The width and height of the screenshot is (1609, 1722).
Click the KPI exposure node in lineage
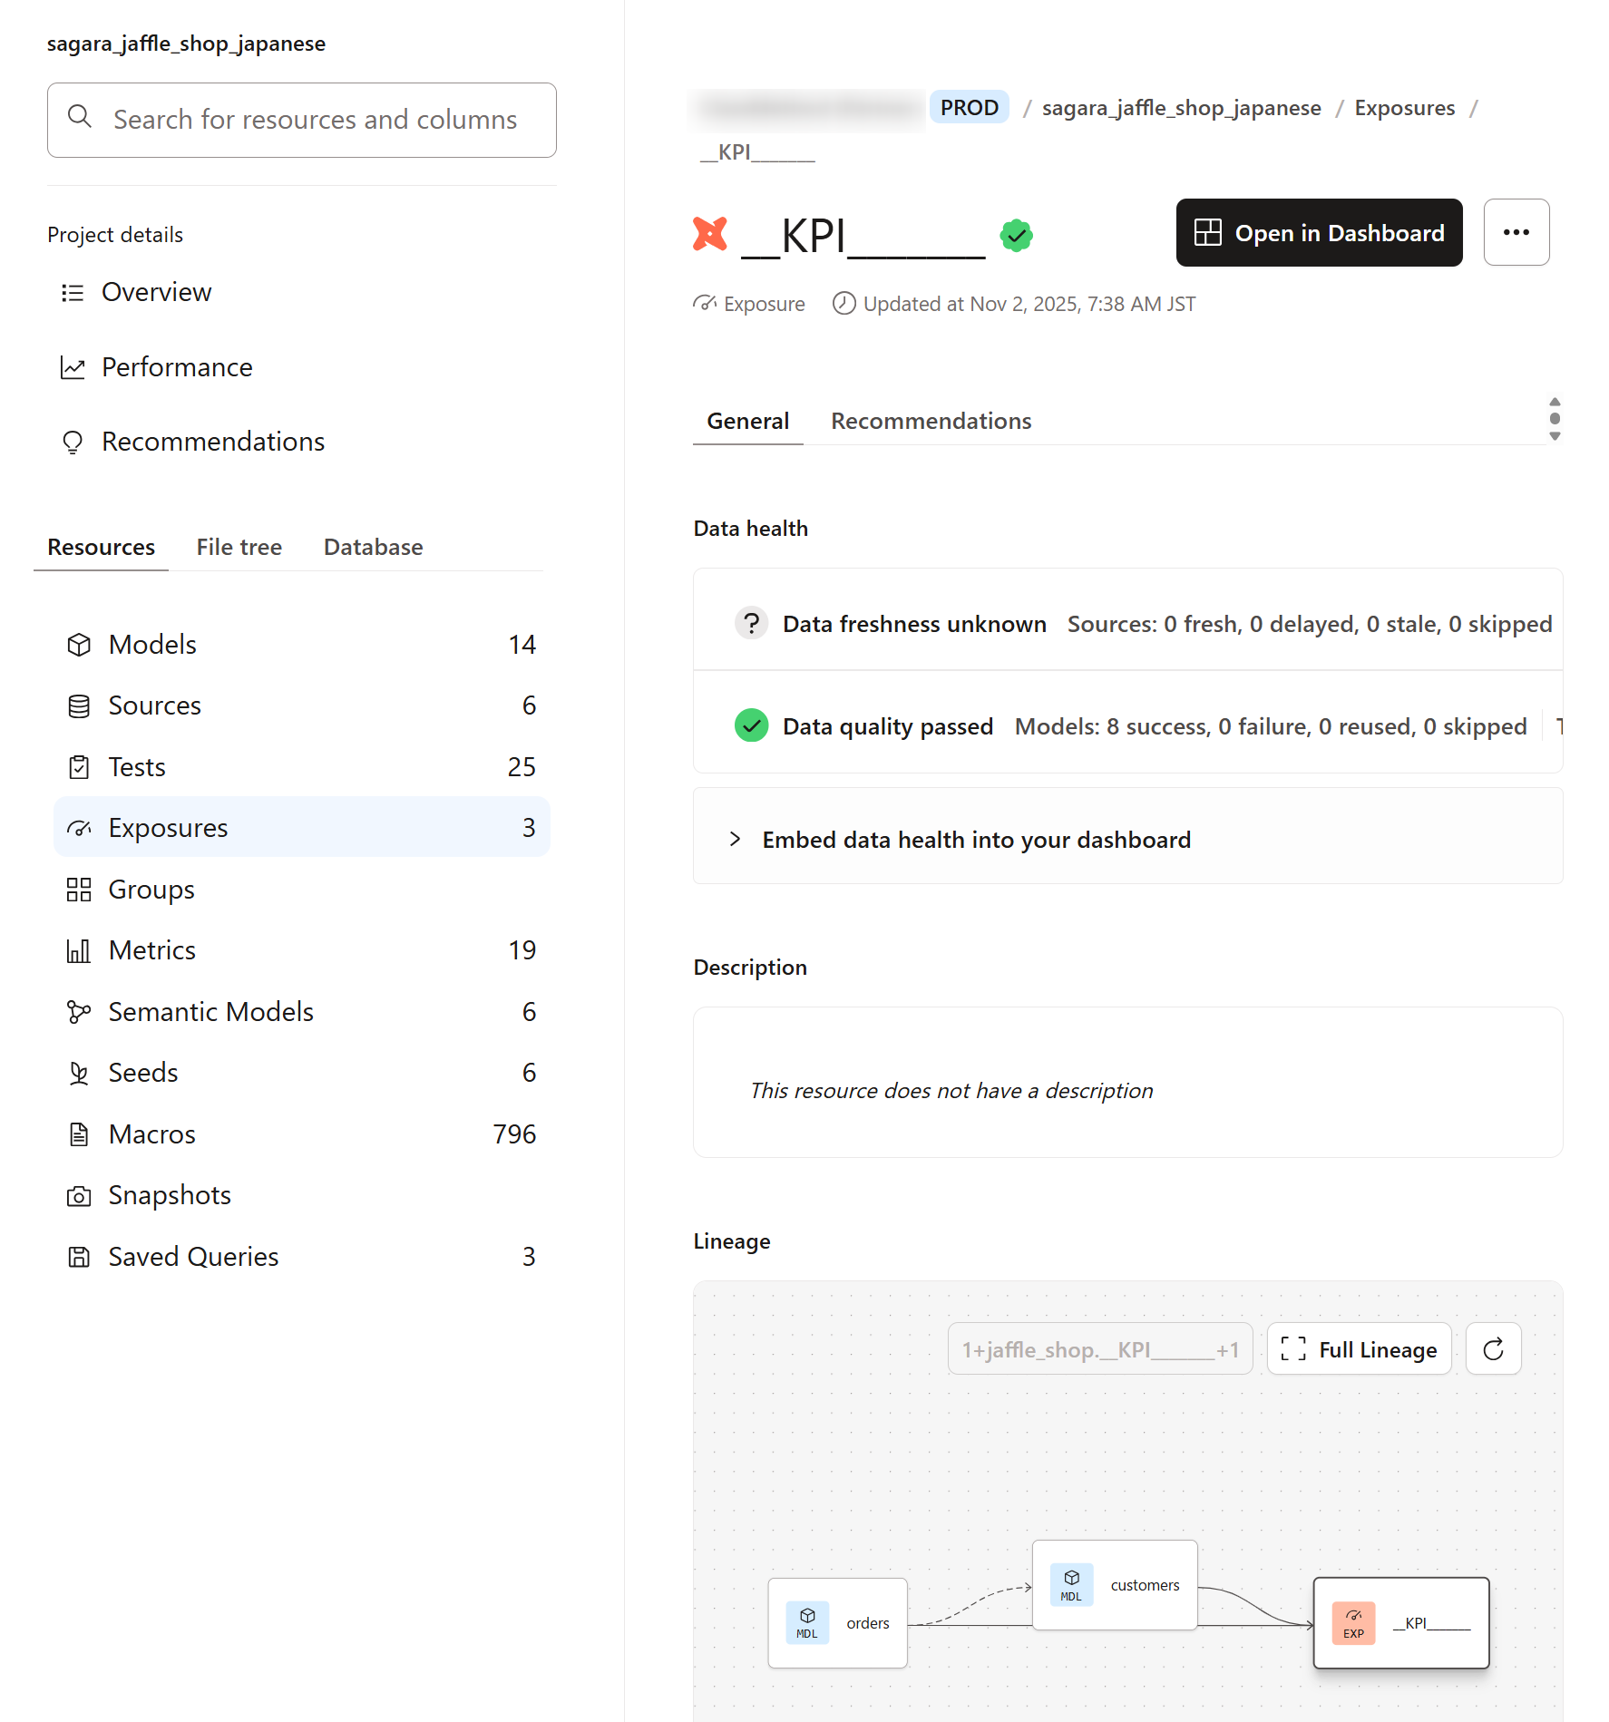1400,1622
